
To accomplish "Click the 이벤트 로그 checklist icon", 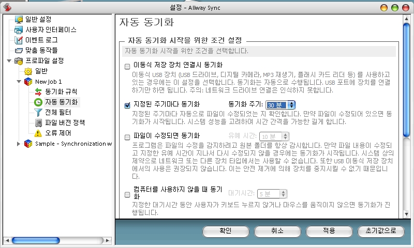I will 19,40.
